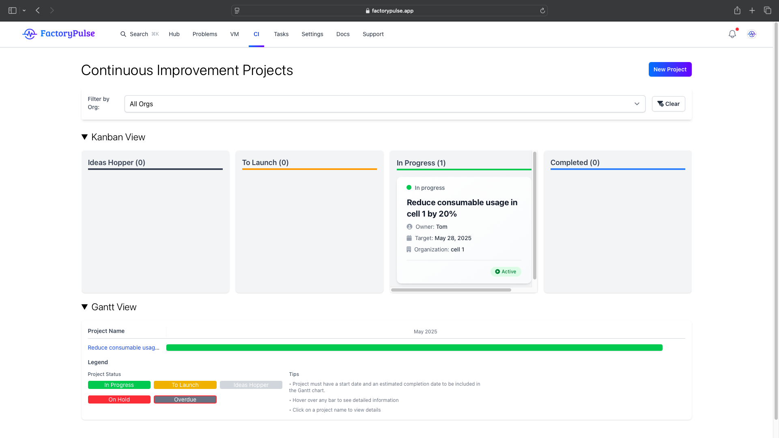Click the green In progress status dot
This screenshot has height=438, width=779.
(409, 187)
